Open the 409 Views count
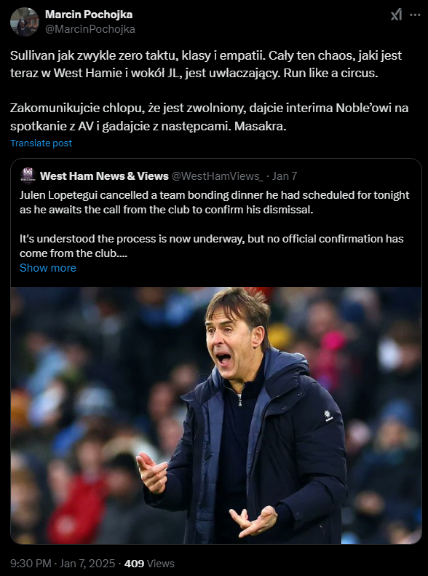 click(x=149, y=563)
